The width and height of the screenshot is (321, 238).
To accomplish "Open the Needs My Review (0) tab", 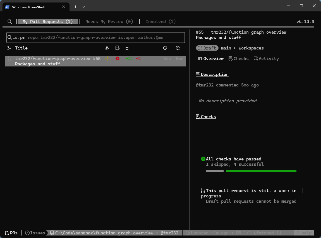I will 109,22.
